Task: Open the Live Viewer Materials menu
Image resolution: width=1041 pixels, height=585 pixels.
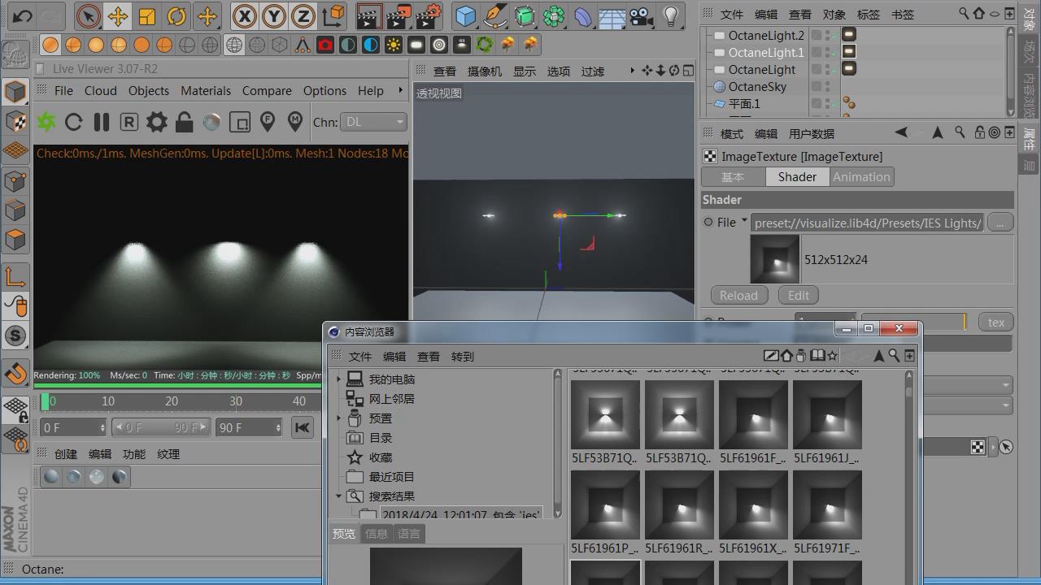Action: click(x=206, y=91)
